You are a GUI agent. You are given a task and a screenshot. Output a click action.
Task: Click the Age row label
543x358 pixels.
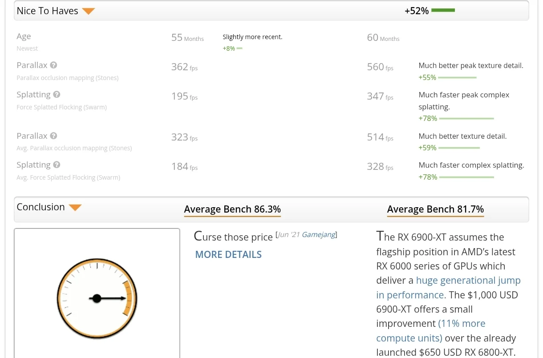tap(24, 36)
